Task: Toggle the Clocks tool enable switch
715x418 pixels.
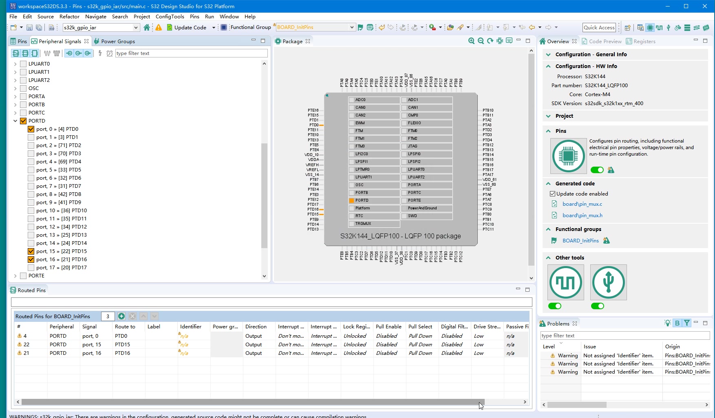Action: tap(555, 306)
